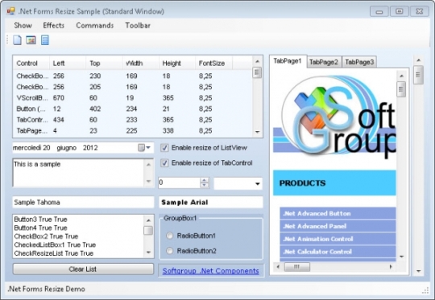The height and width of the screenshot is (300, 435).
Task: Click the picture toolbar icon
Action: tap(31, 40)
